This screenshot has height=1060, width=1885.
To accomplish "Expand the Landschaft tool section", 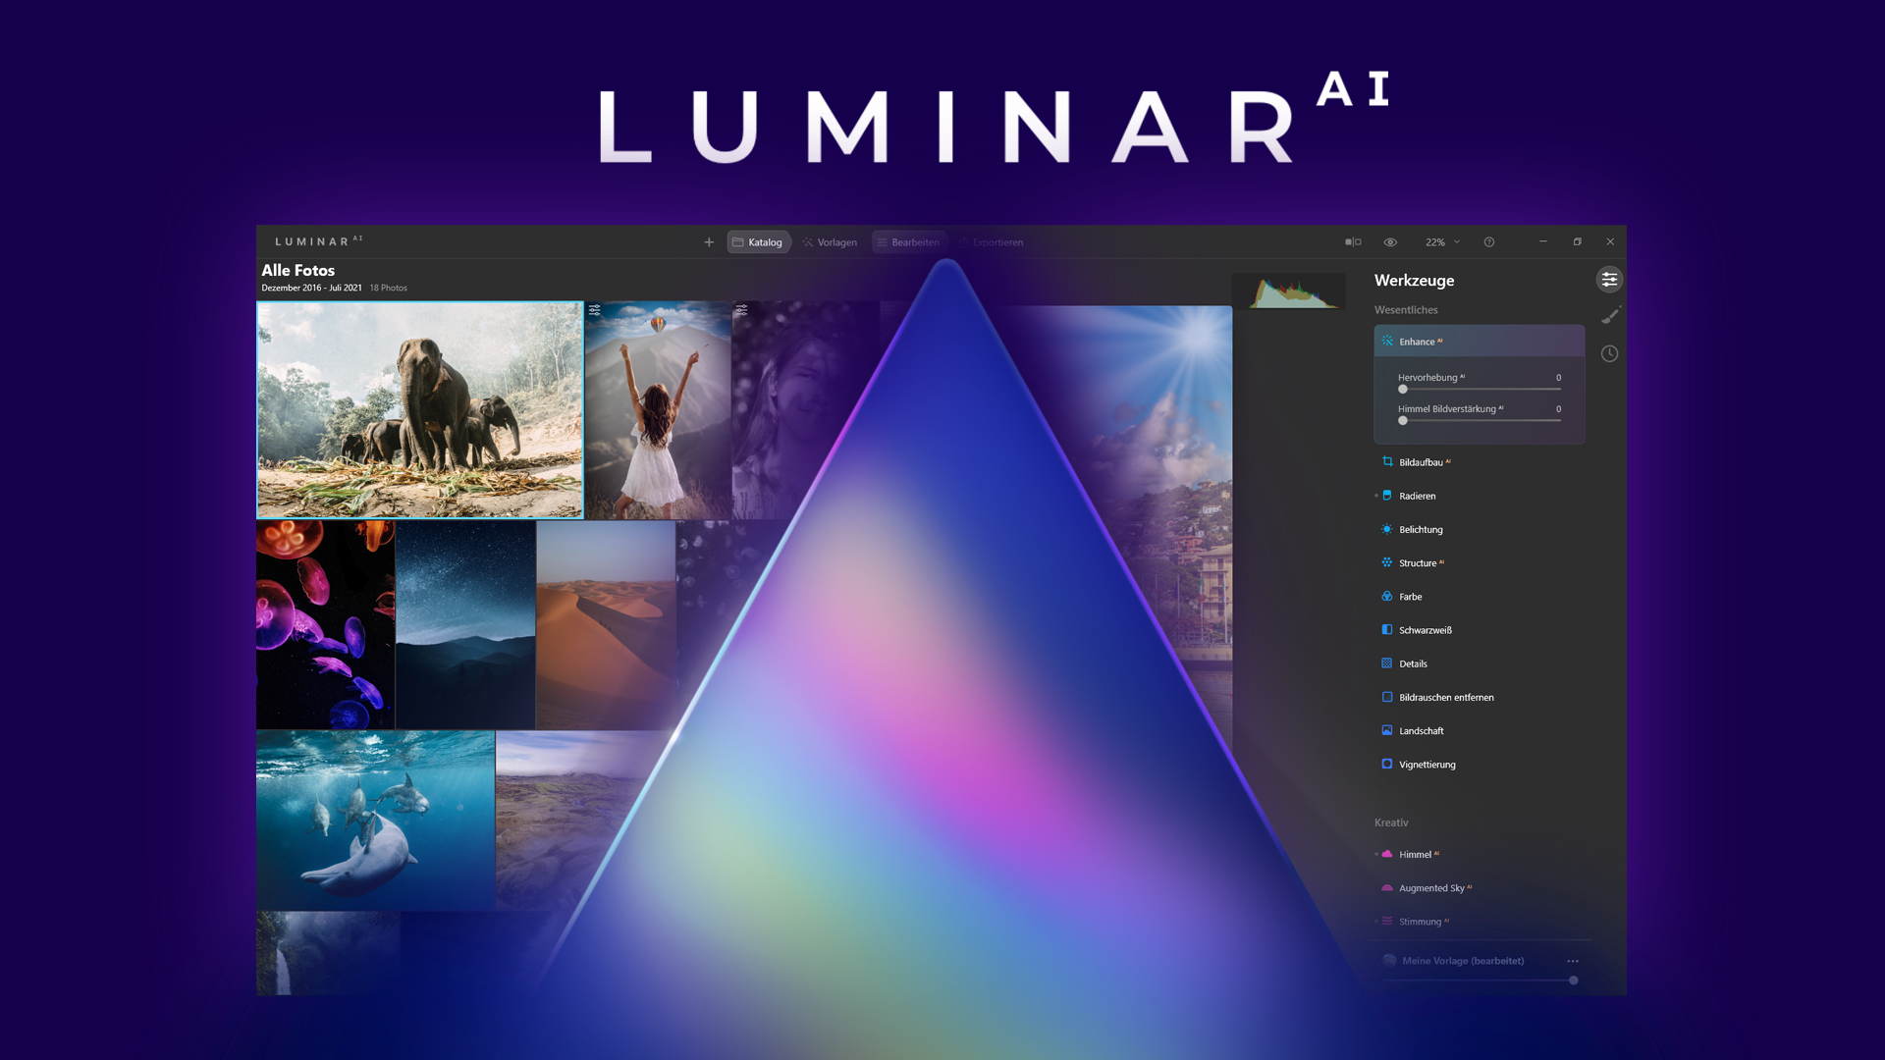I will click(x=1419, y=730).
